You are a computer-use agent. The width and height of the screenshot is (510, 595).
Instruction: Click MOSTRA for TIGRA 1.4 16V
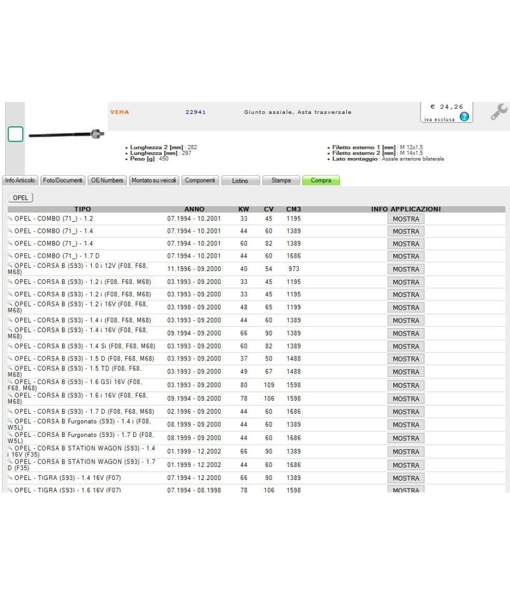pos(406,478)
